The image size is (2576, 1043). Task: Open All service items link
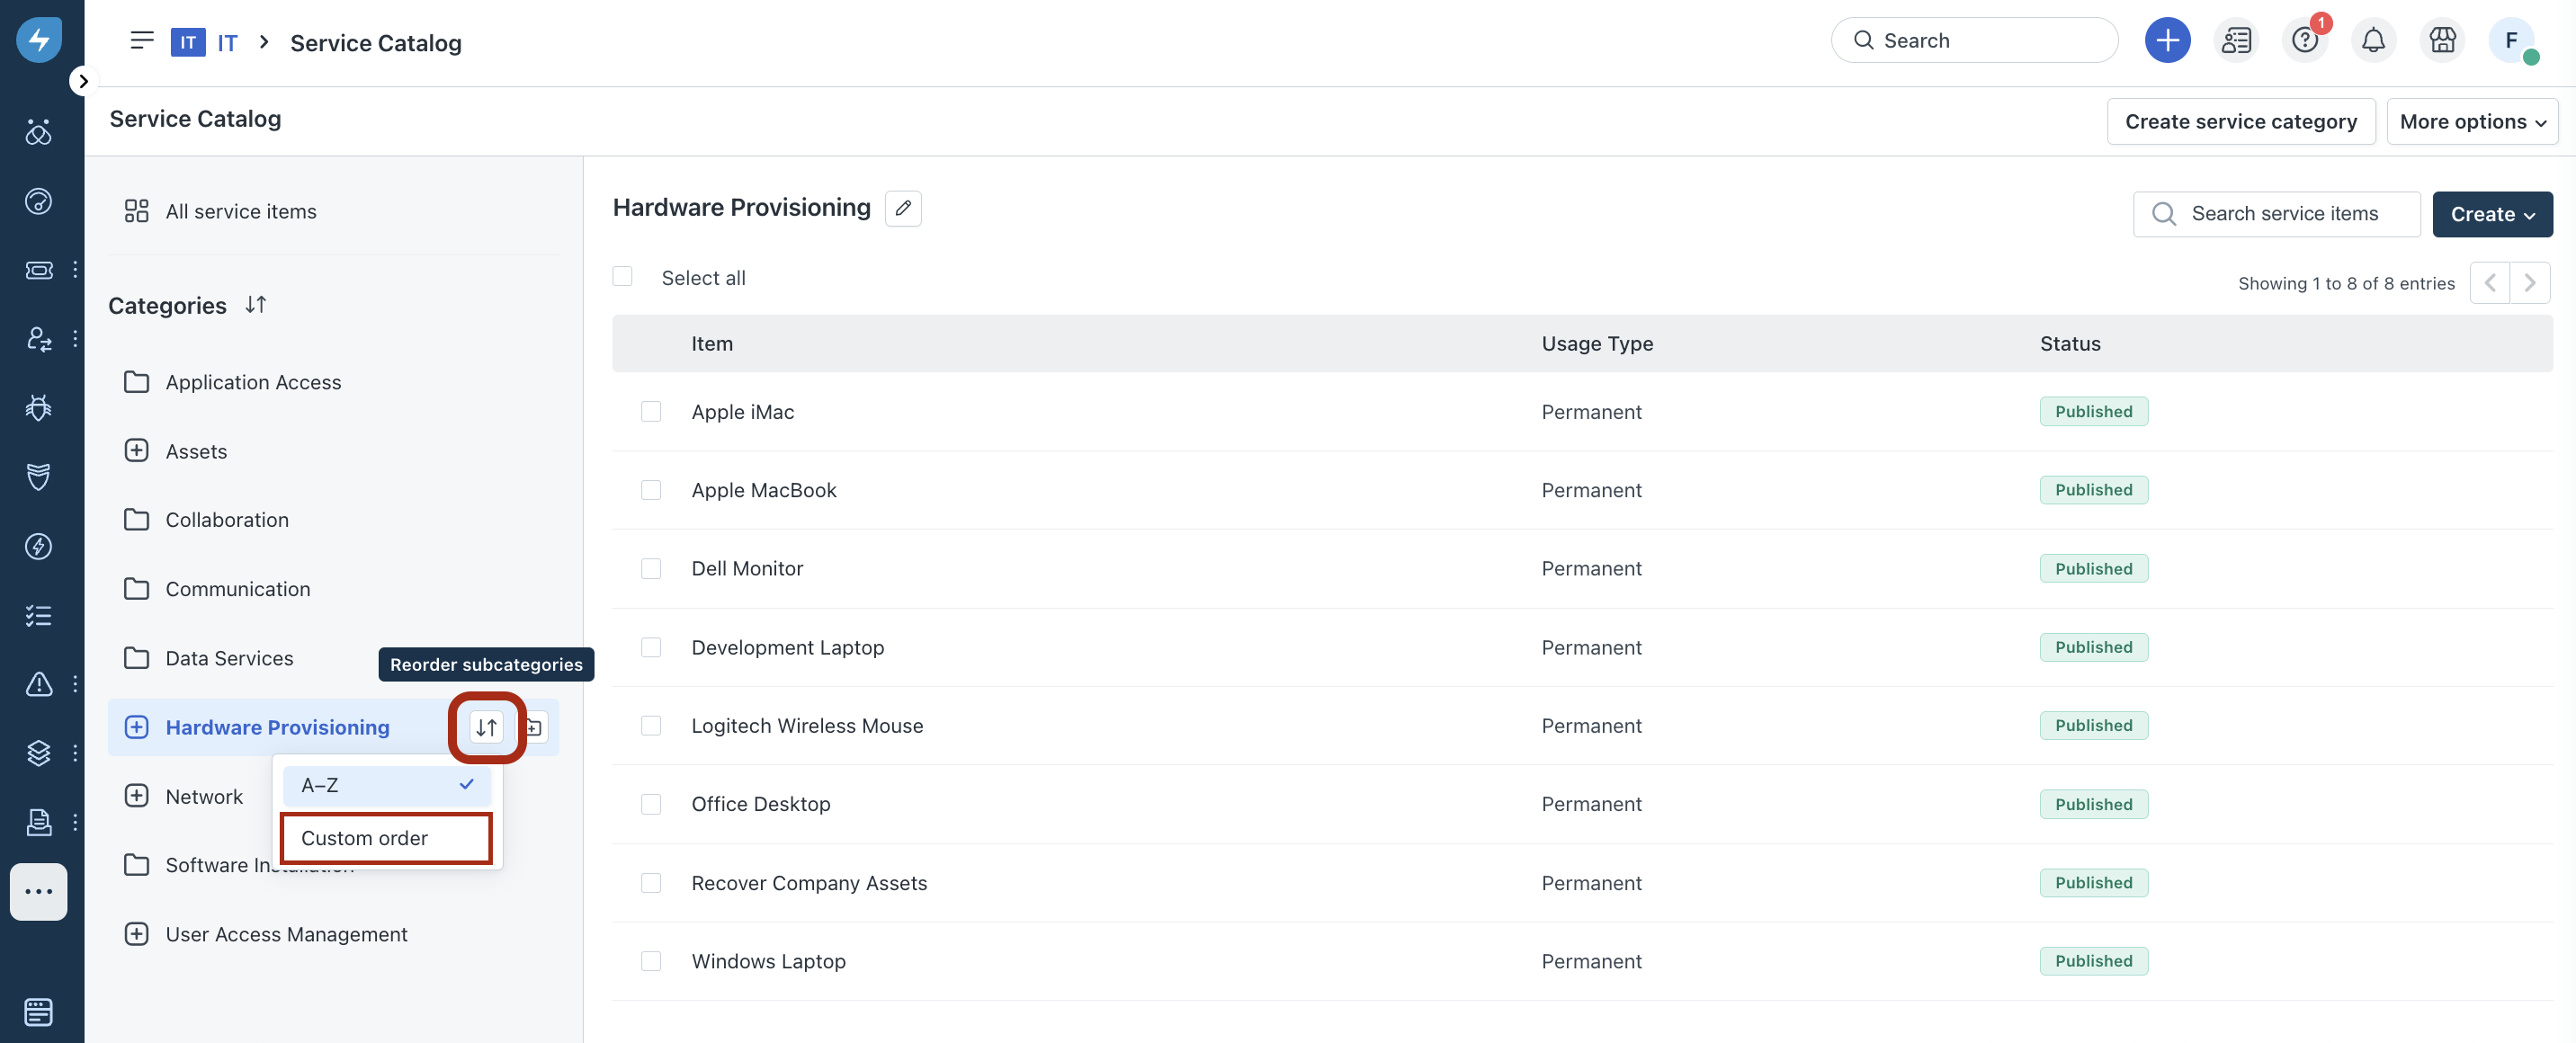click(x=240, y=211)
